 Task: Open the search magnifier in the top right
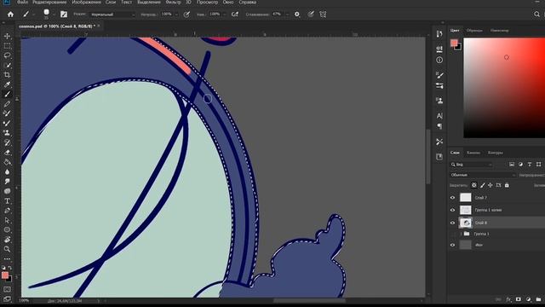point(536,14)
